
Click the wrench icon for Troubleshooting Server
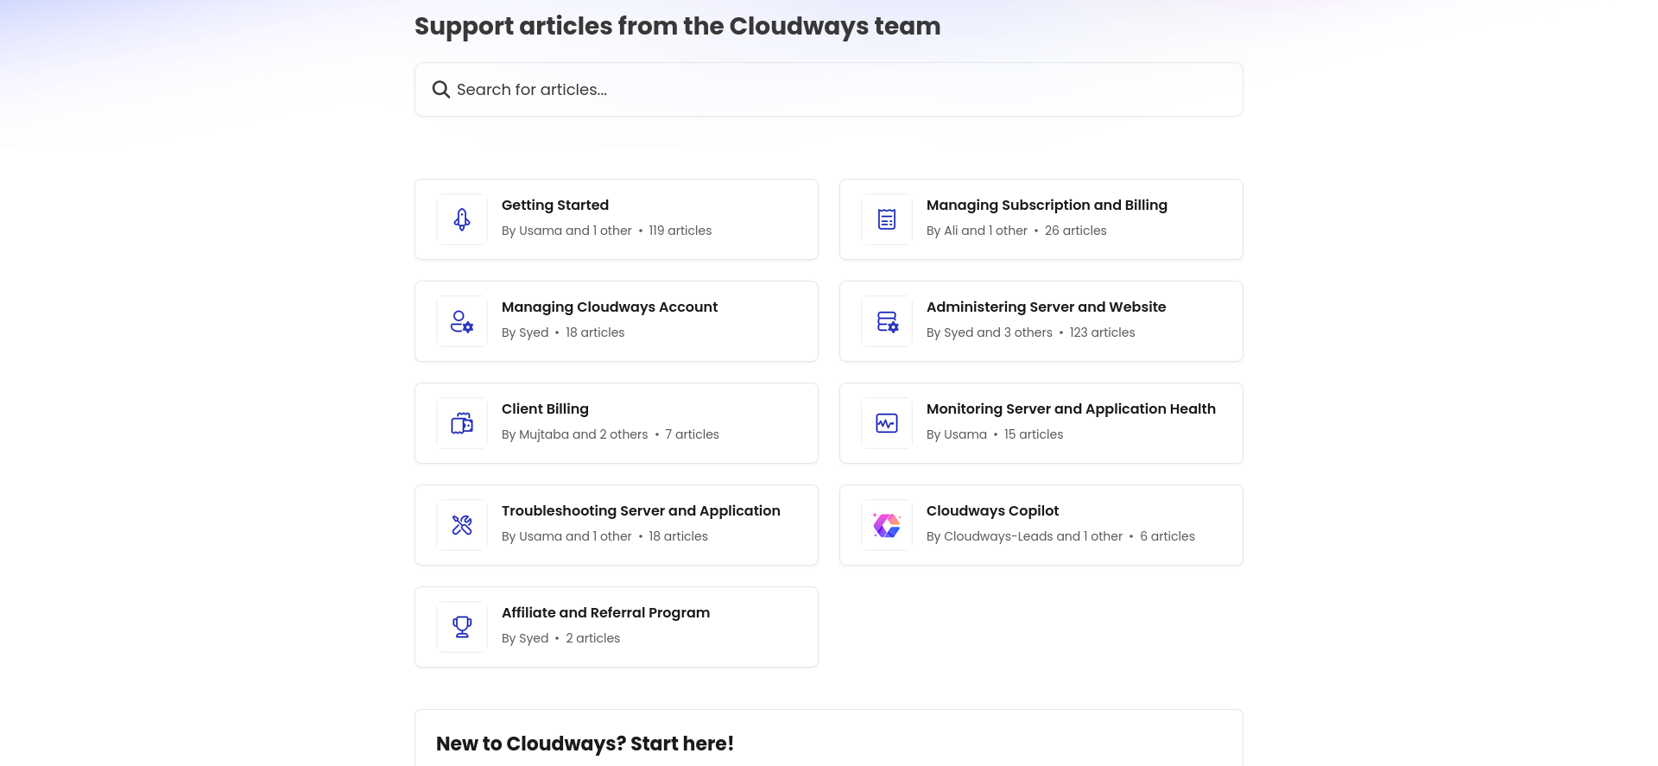[x=462, y=525]
